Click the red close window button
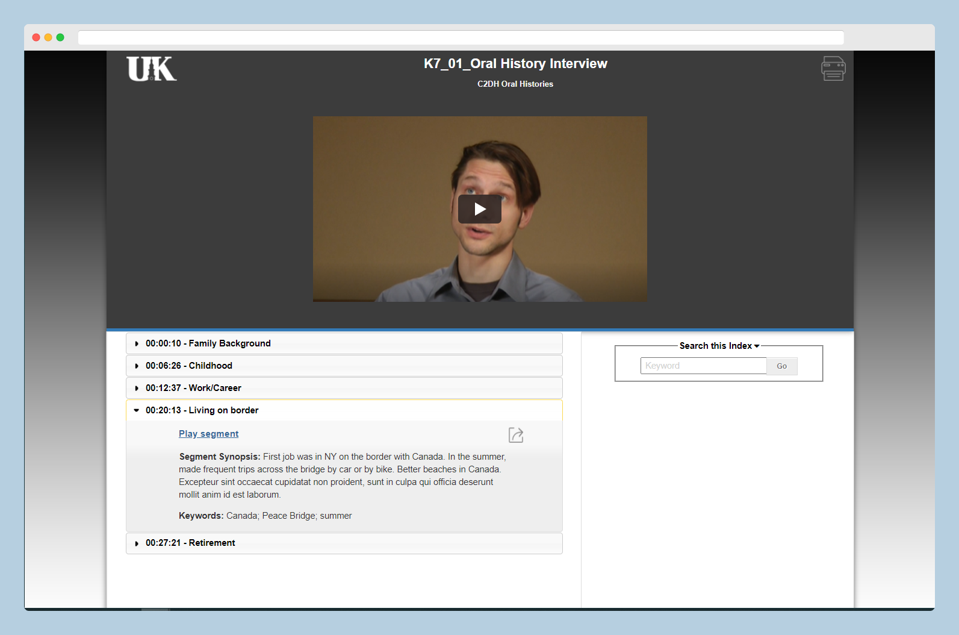This screenshot has height=635, width=959. (36, 37)
